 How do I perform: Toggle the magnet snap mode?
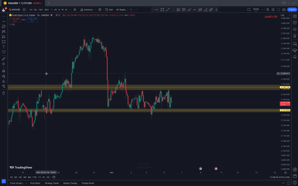4,71
